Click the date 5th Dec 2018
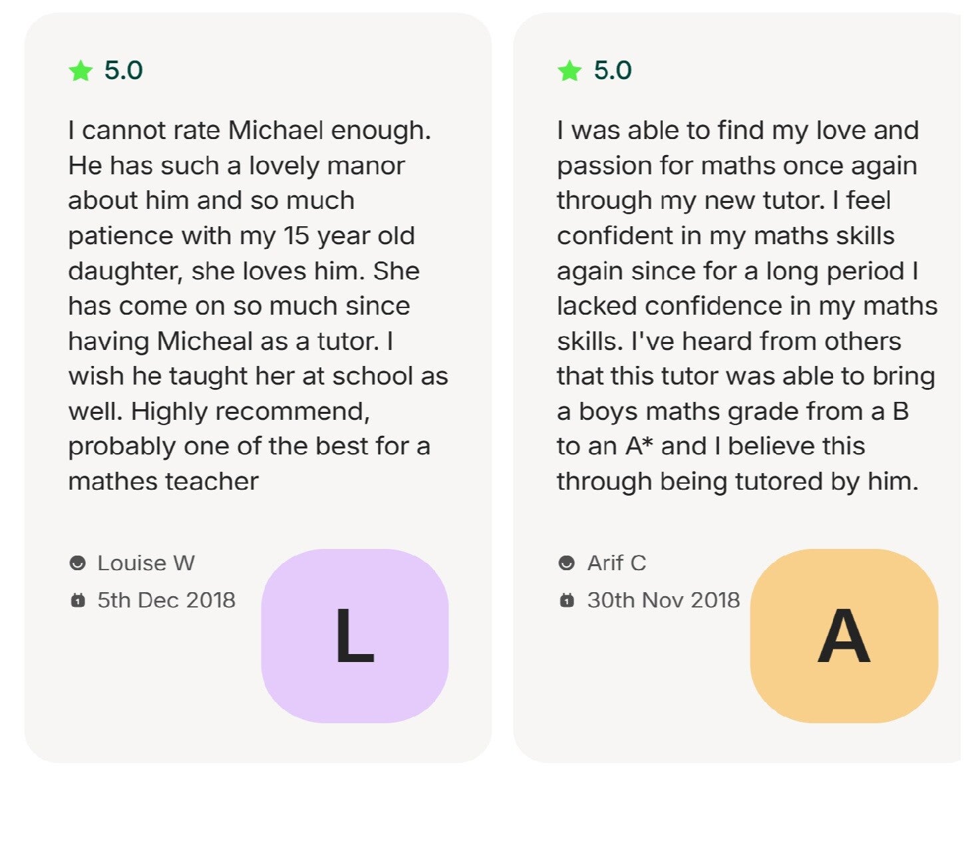 (166, 601)
